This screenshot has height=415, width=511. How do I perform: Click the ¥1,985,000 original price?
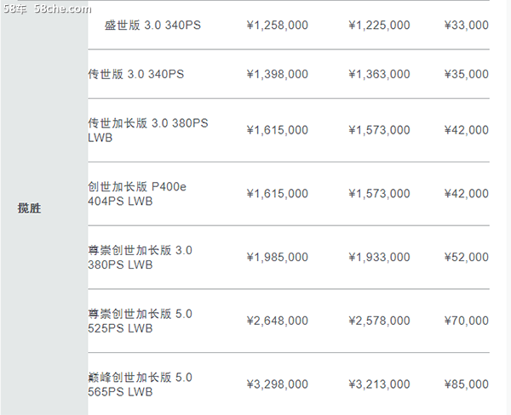coord(278,257)
